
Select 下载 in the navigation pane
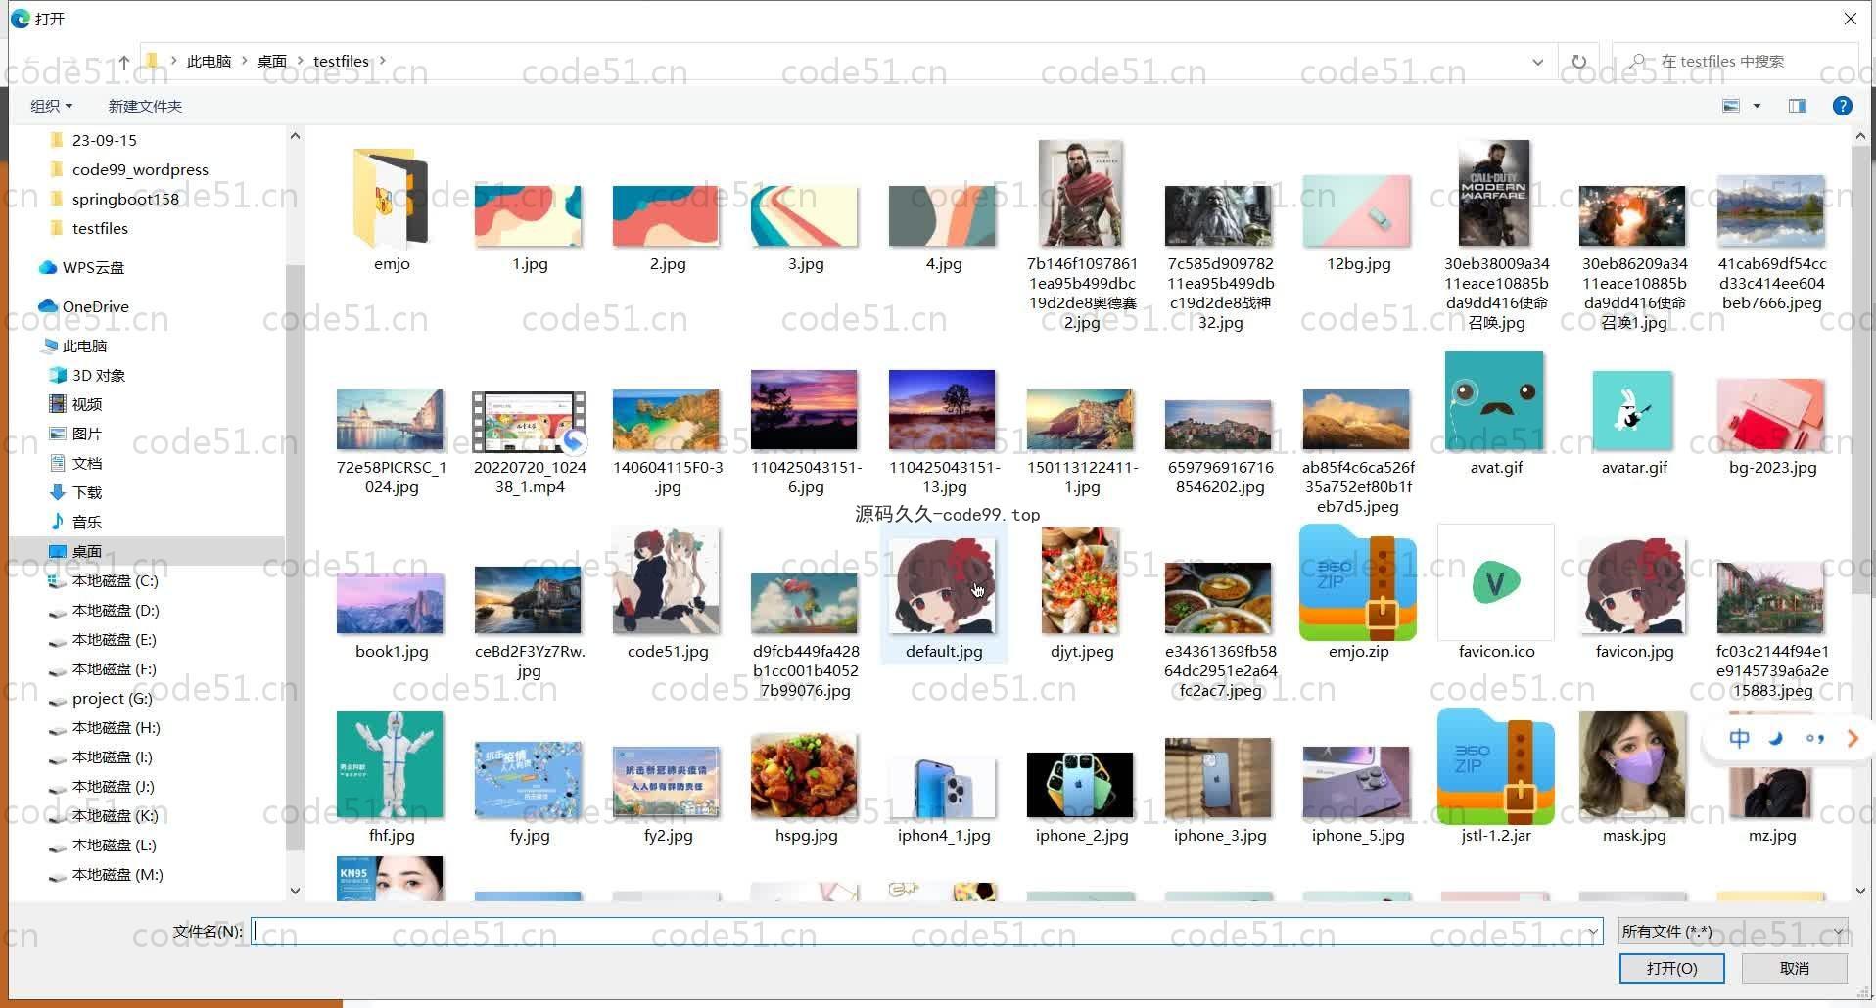[x=86, y=492]
